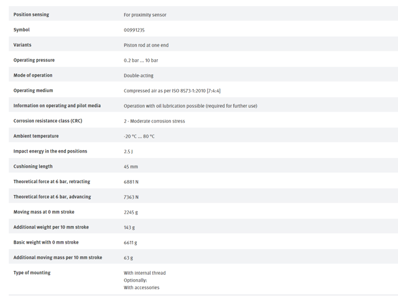Select the advancing force value 7363 N
398x299 pixels.
click(131, 197)
